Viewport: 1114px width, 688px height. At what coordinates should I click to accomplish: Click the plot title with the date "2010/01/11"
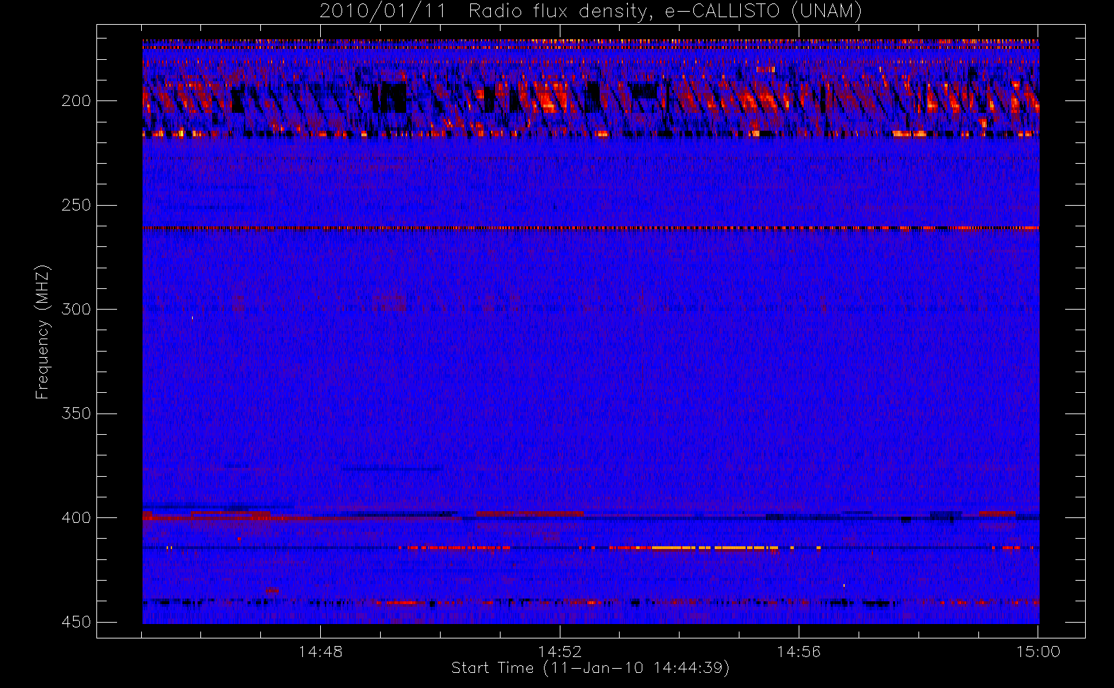pyautogui.click(x=591, y=12)
